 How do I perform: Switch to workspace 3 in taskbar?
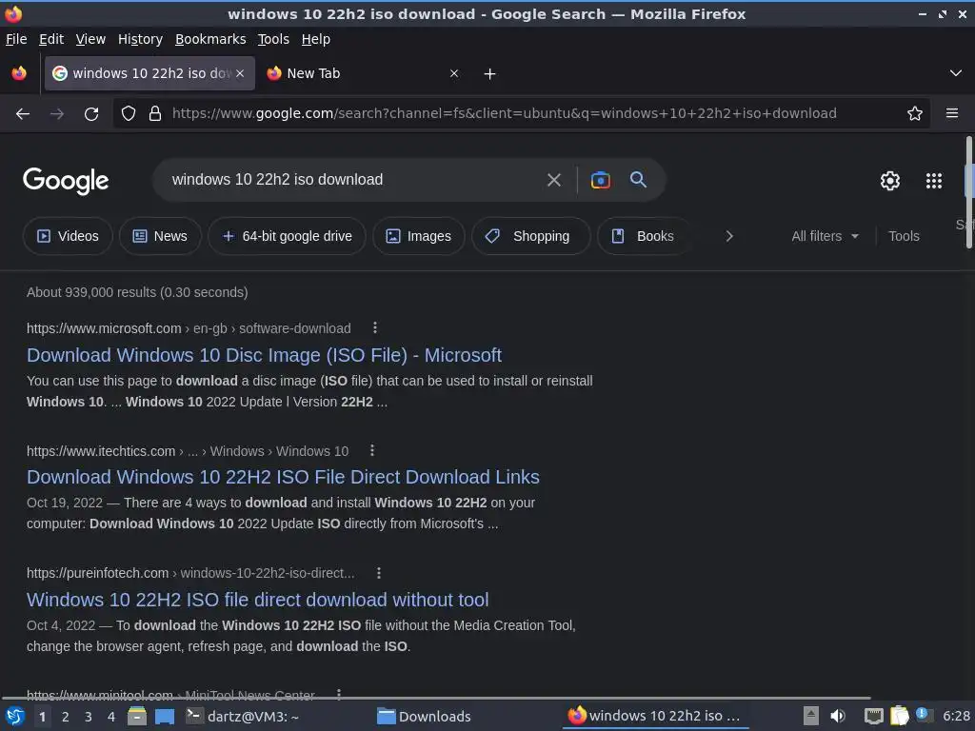point(89,717)
